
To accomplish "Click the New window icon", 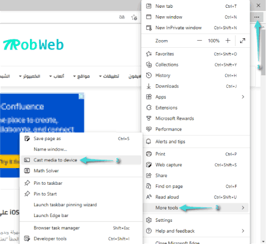I will pyautogui.click(x=148, y=17).
